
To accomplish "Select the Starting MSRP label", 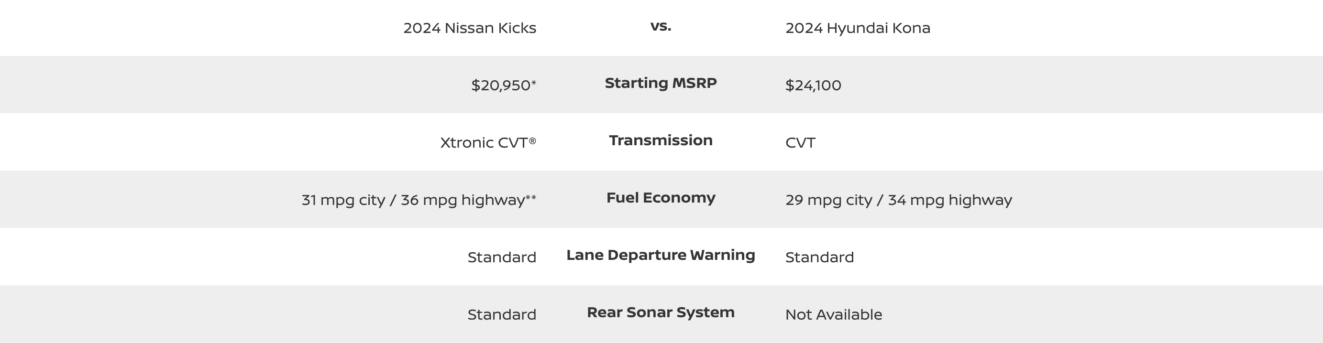I will (x=661, y=83).
